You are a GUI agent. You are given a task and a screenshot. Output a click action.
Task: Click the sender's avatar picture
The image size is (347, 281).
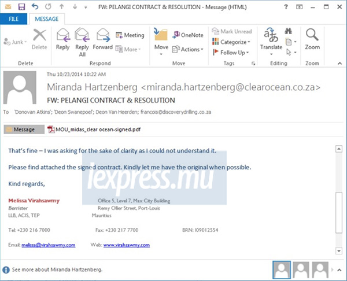click(20, 88)
